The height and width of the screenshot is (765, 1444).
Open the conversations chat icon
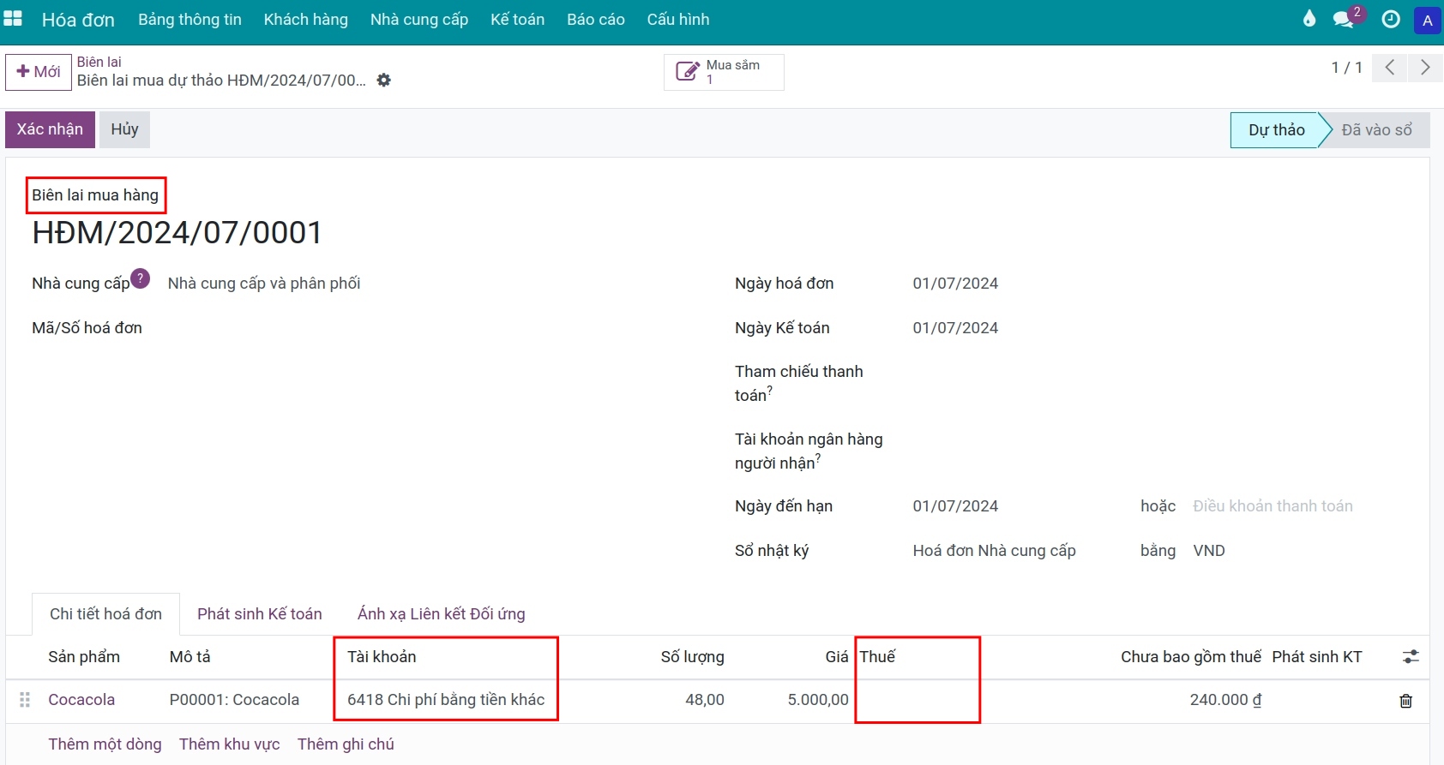coord(1344,19)
